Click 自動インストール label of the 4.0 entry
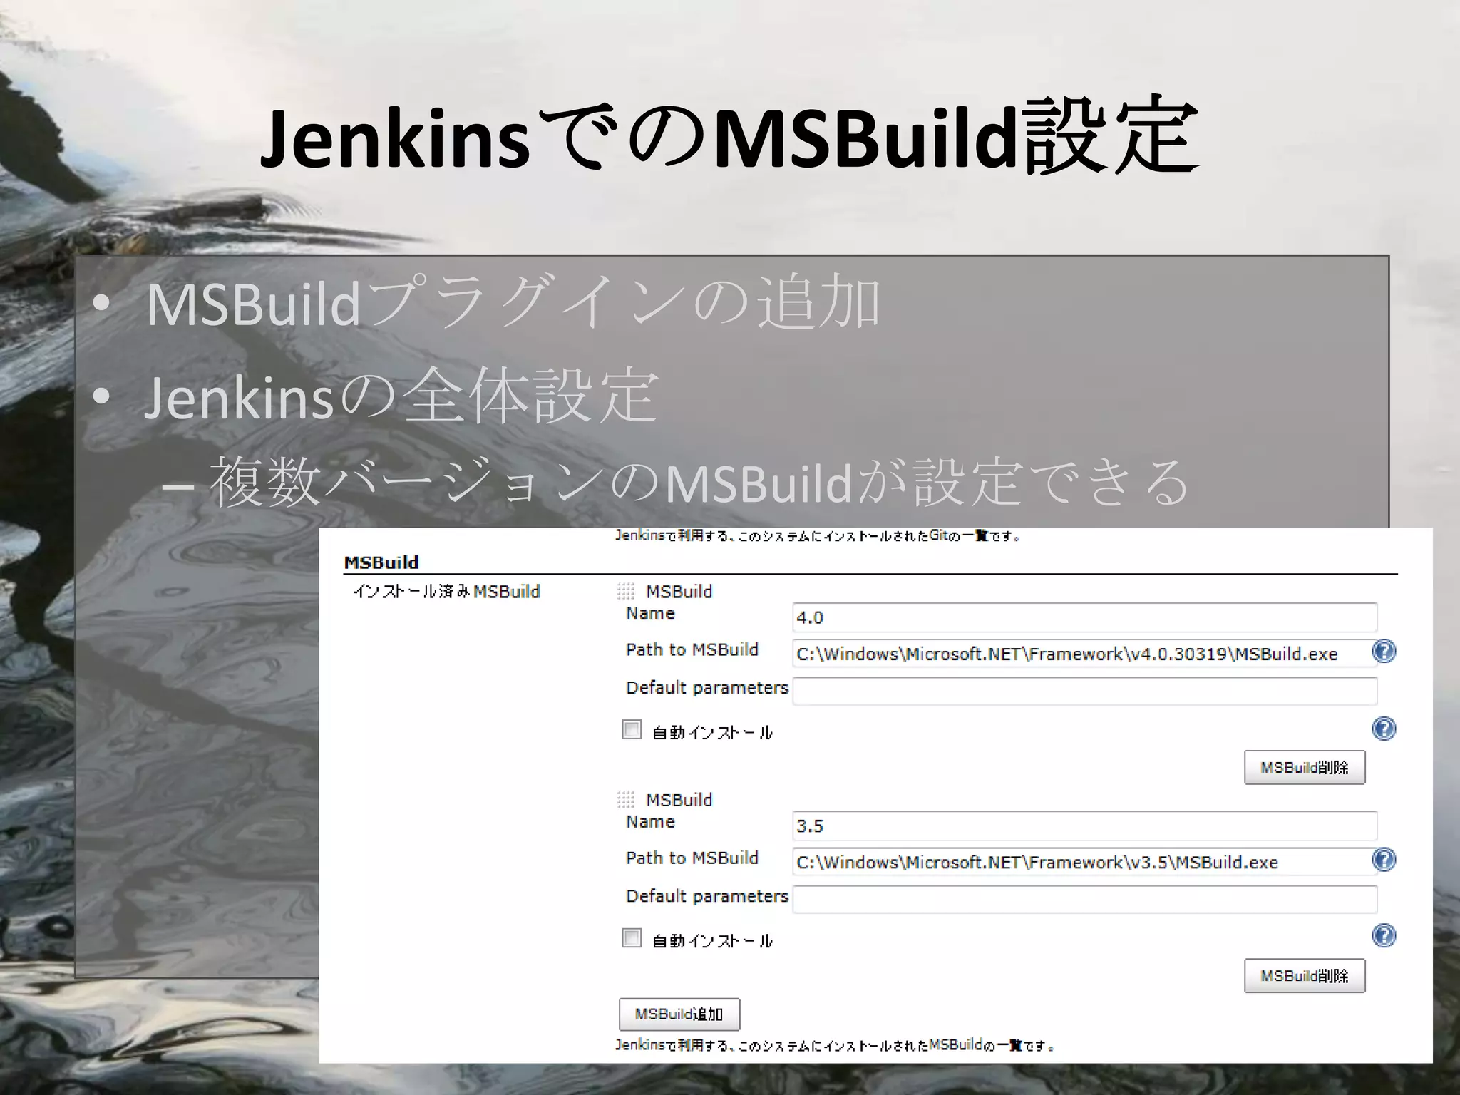 (x=712, y=732)
